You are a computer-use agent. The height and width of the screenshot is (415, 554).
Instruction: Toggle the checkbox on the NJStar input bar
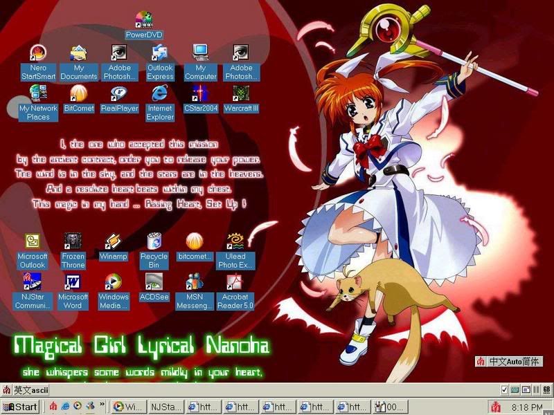point(504,391)
